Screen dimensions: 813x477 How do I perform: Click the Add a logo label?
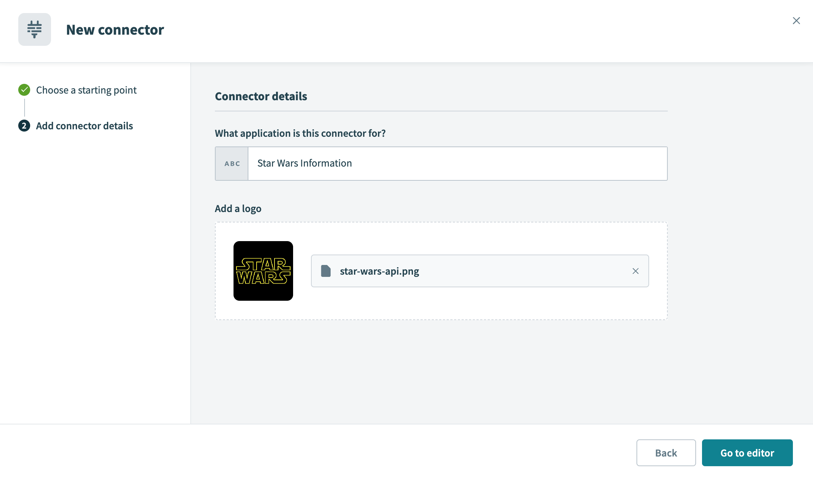[238, 209]
